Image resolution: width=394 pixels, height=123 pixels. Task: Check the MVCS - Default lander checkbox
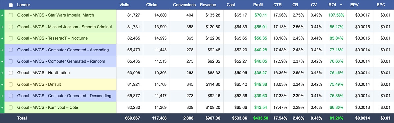pyautogui.click(x=11, y=84)
